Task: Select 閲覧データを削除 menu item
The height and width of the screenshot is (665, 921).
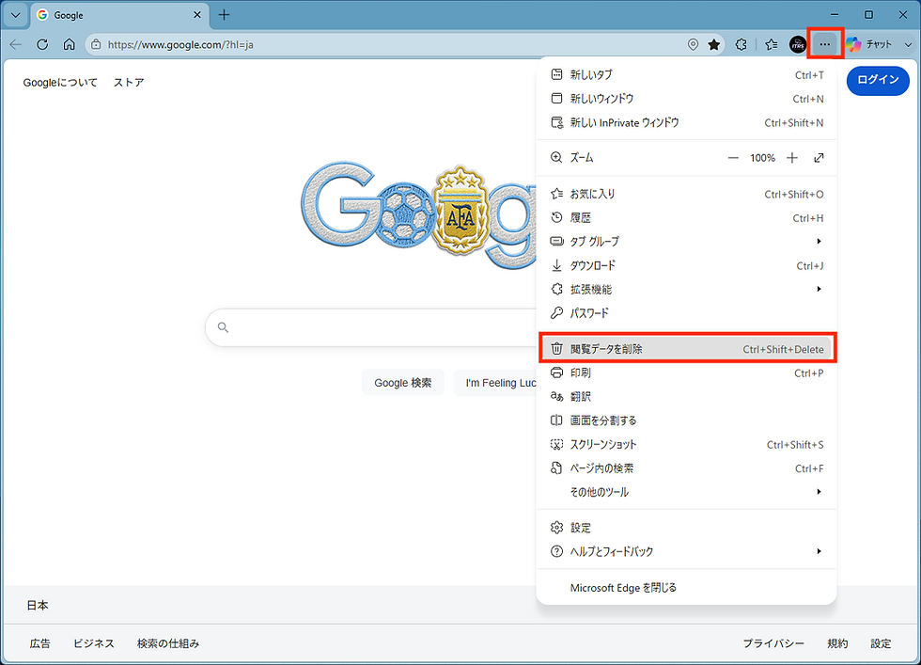Action: point(686,349)
